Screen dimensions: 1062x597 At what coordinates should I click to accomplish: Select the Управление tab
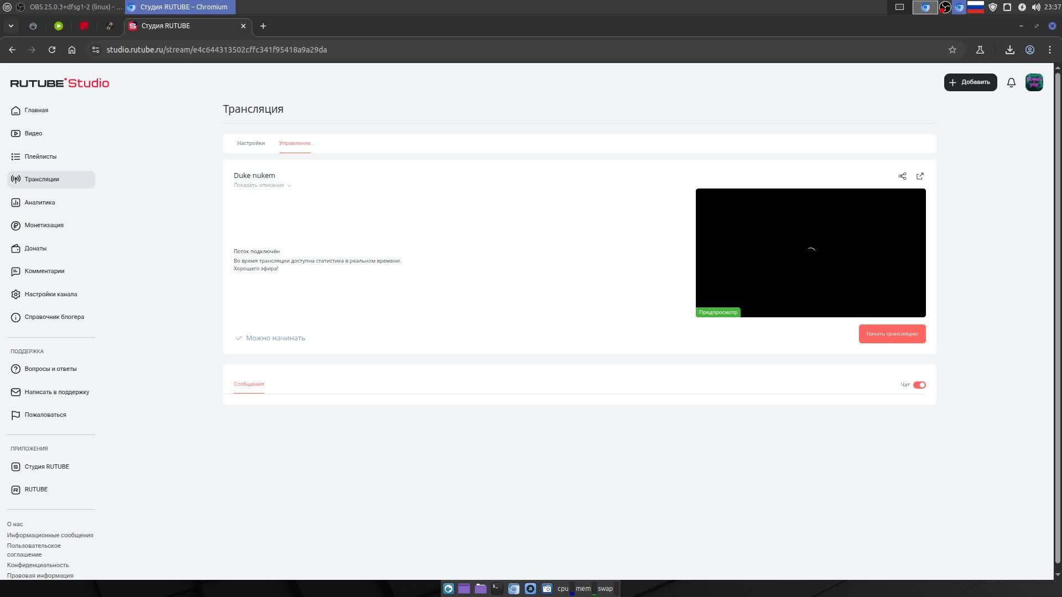point(295,143)
